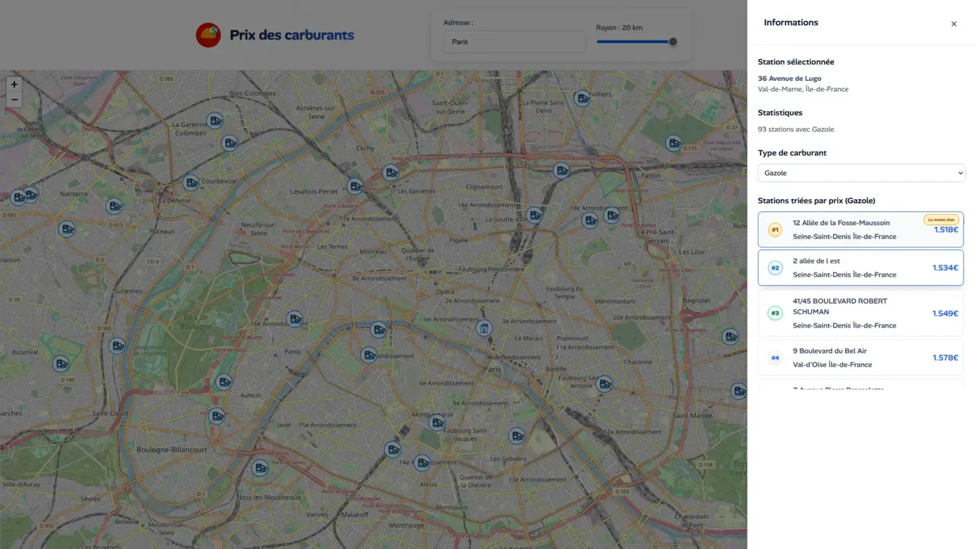Select station marker beside Courbevoie label
Viewport: 976px width, 549px height.
click(x=191, y=183)
